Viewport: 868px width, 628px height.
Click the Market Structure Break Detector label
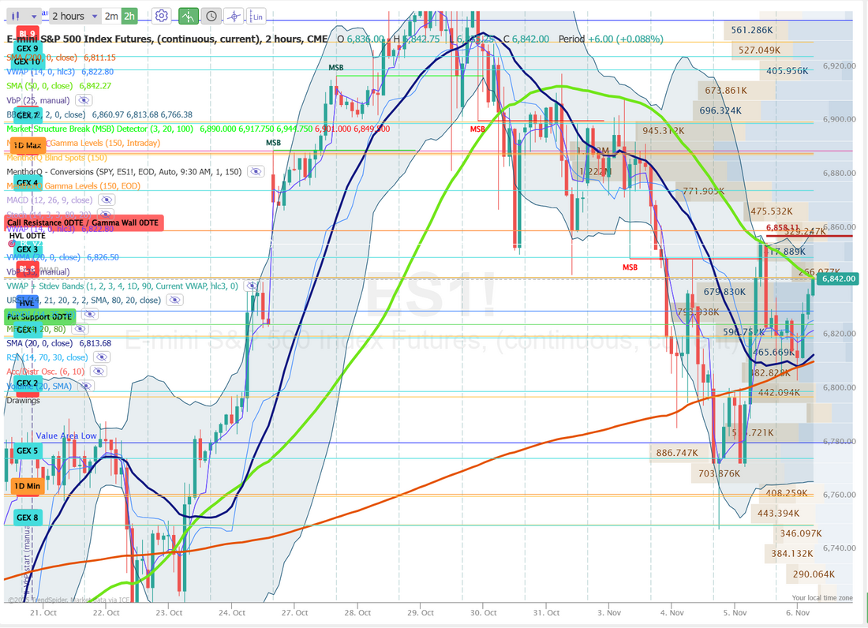coord(103,129)
